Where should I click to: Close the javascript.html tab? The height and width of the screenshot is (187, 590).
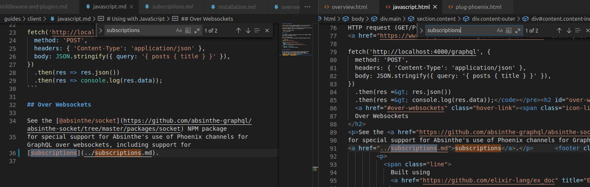tap(436, 7)
